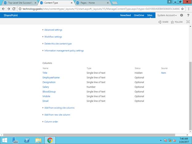
Task: Close the Pages - Home tab
Action: click(x=108, y=3)
